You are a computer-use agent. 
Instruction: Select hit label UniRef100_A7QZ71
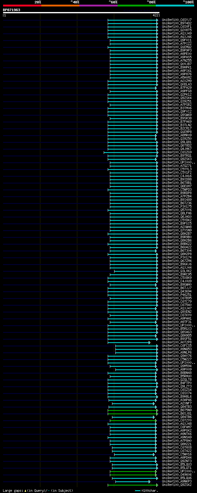click(x=177, y=166)
